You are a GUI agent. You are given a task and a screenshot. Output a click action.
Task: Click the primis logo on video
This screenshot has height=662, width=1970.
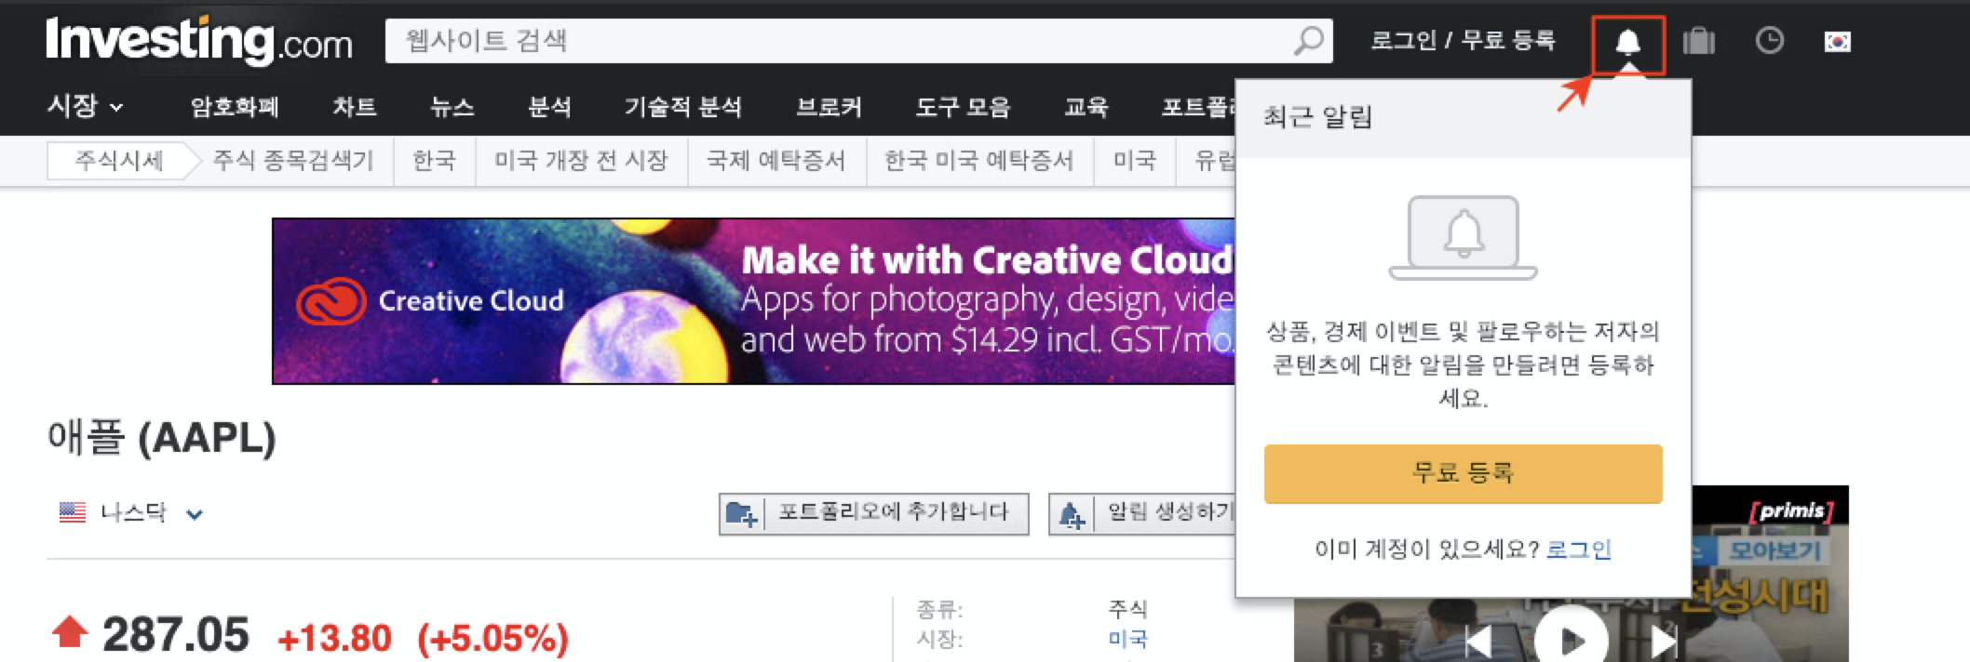(1791, 510)
